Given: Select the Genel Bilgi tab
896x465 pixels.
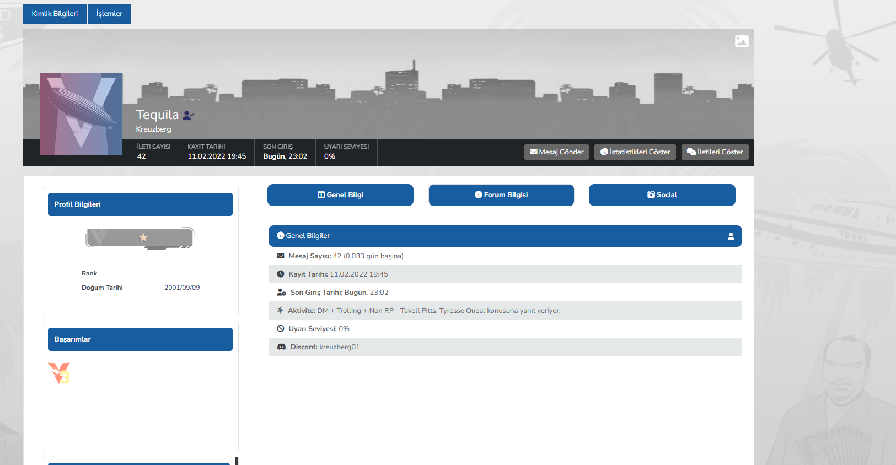Looking at the screenshot, I should point(340,195).
